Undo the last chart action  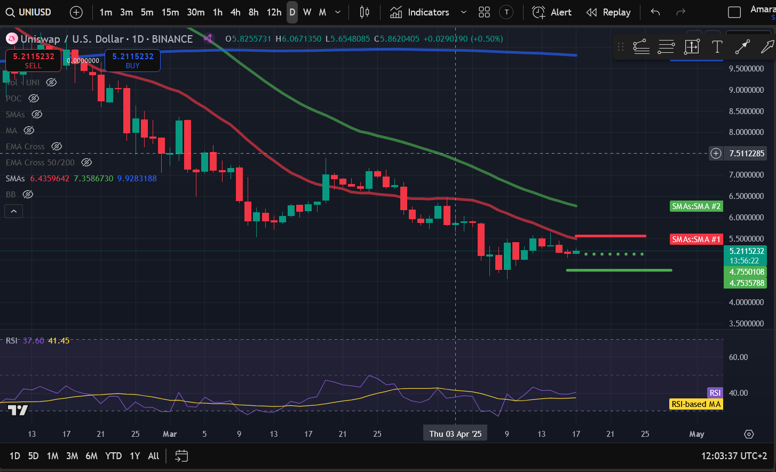pos(655,12)
